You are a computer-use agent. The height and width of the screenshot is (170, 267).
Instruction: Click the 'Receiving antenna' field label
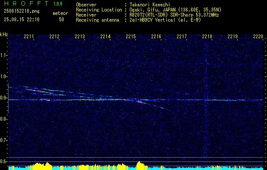[98, 20]
